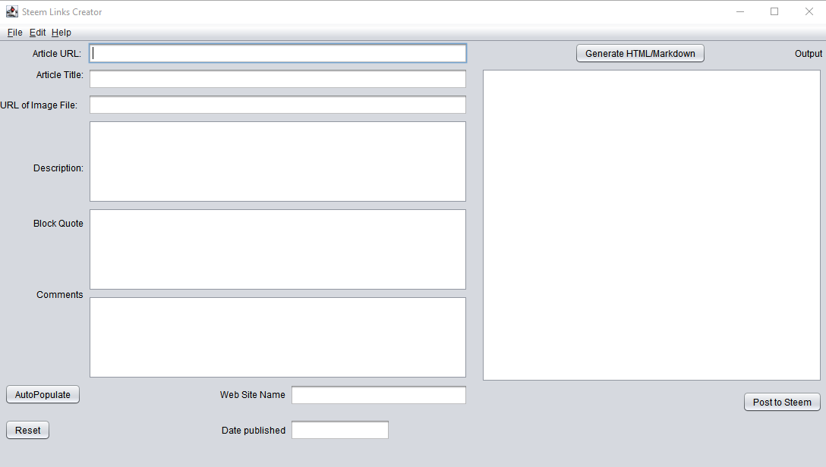Click the AutoPopulate button
826x467 pixels.
click(43, 394)
